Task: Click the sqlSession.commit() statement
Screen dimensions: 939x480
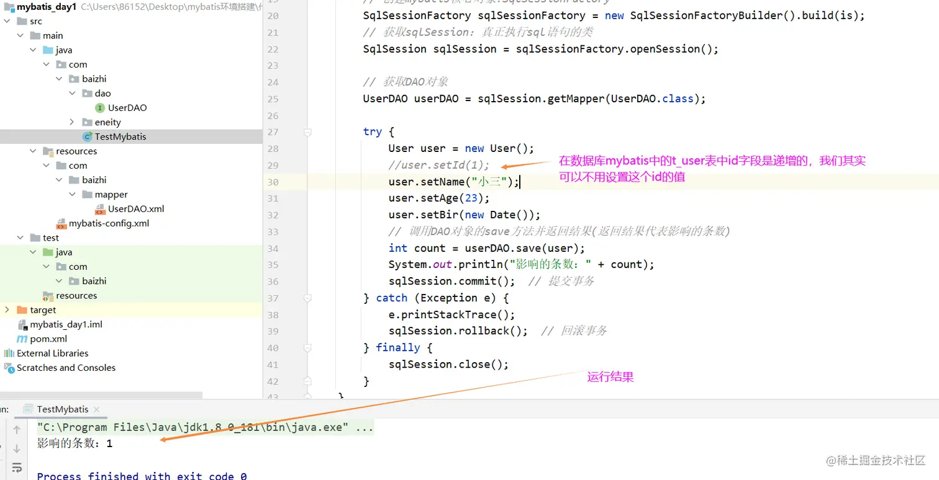Action: tap(452, 281)
